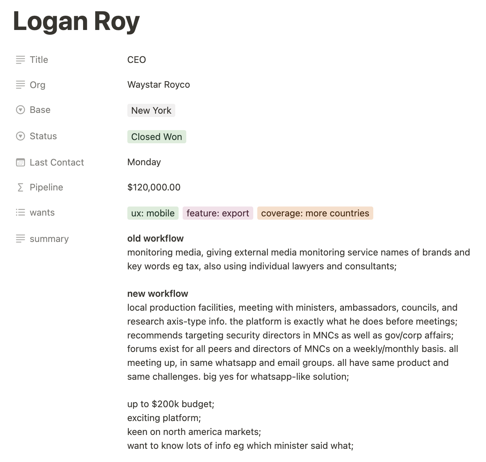Click the CEO title value
The image size is (486, 462).
click(137, 60)
